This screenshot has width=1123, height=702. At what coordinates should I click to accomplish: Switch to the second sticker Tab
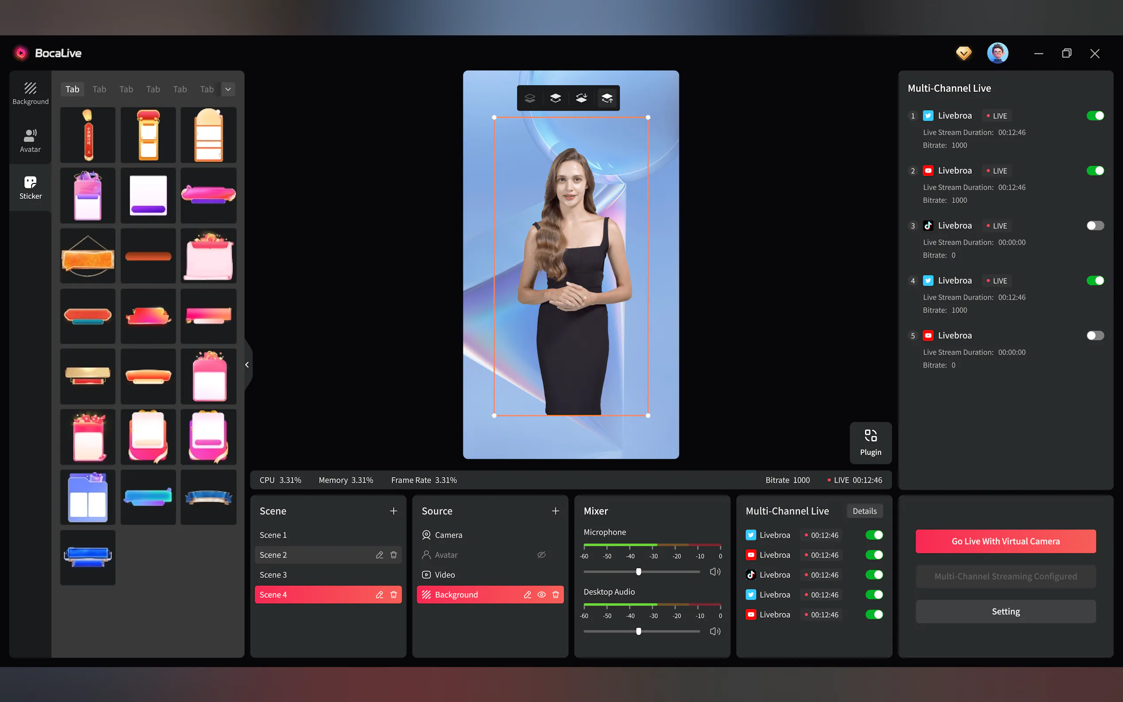(99, 89)
